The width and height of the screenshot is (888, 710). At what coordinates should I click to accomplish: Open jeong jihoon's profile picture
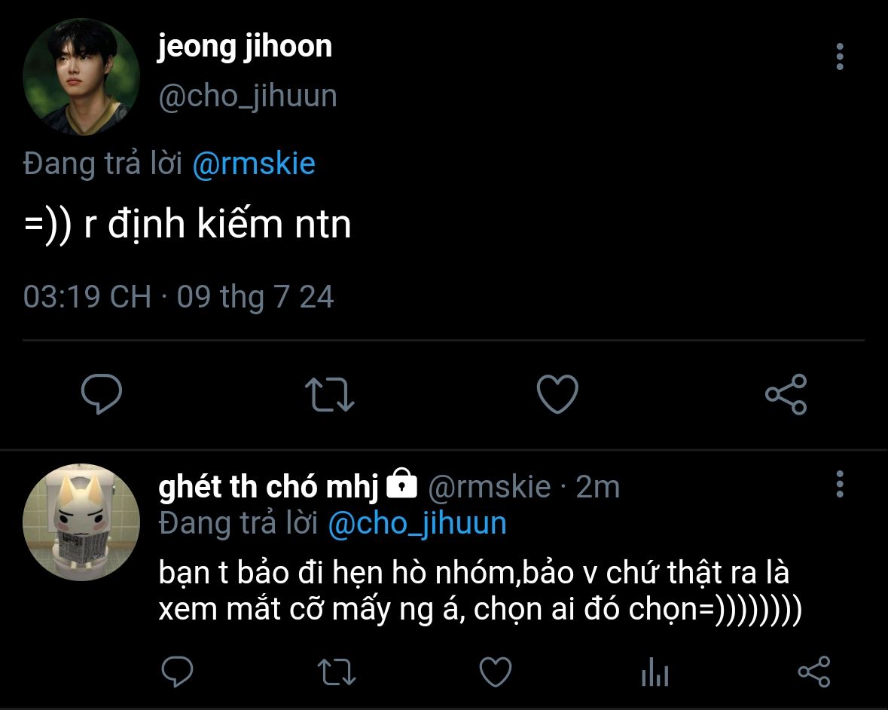[81, 77]
